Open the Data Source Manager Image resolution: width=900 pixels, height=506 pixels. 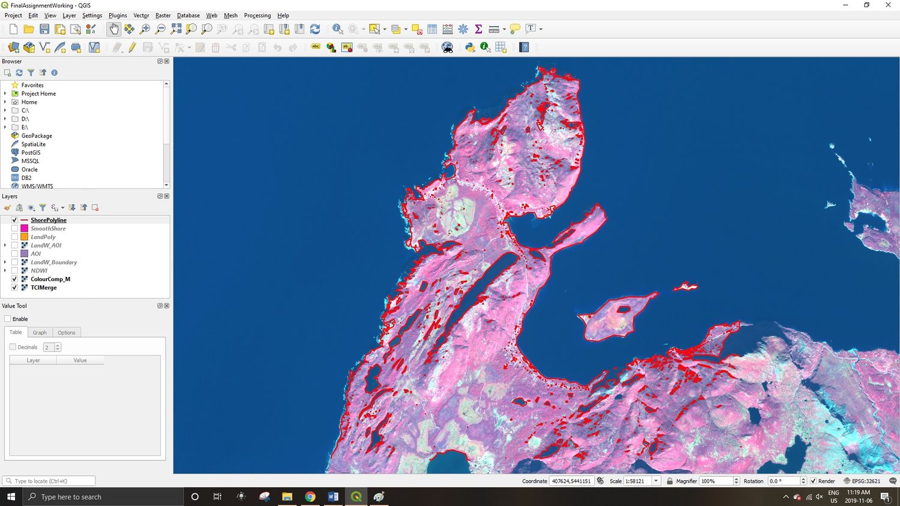13,47
